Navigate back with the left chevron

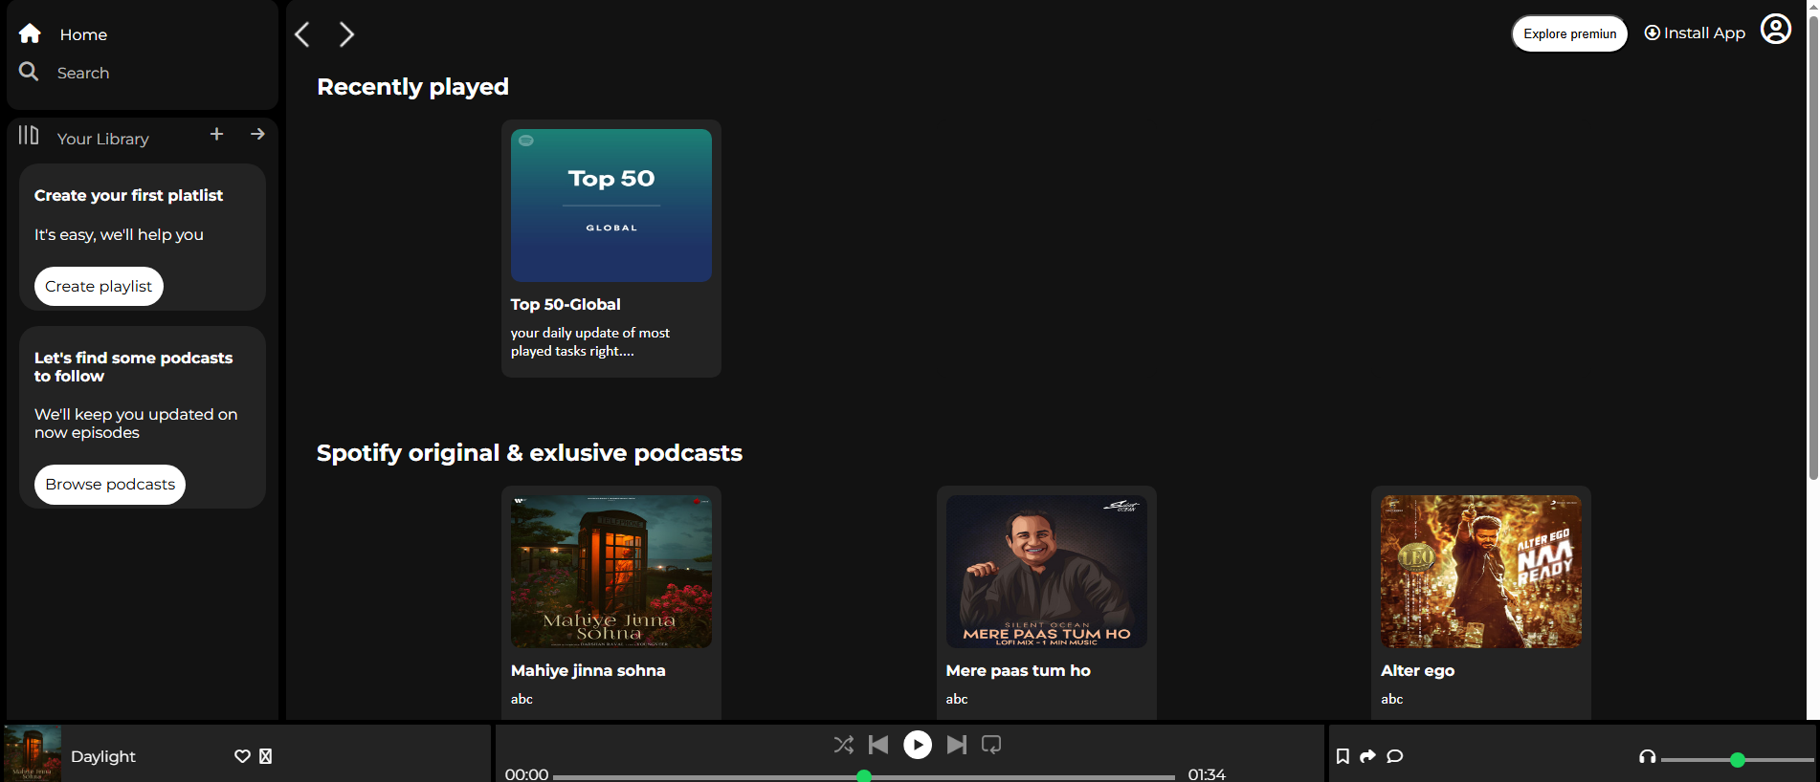tap(302, 34)
